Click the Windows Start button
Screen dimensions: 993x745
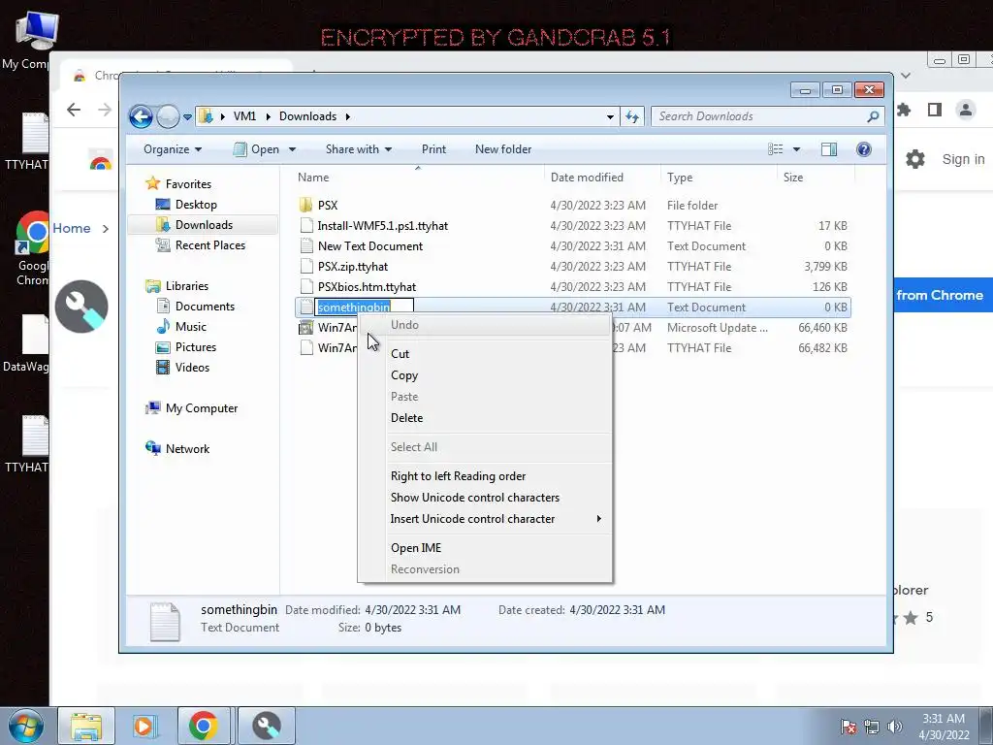(25, 726)
